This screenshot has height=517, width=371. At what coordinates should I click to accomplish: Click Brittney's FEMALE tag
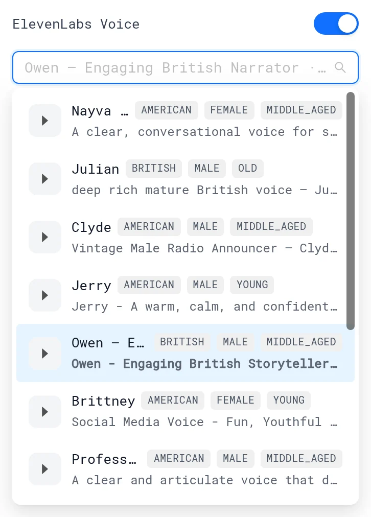coord(236,401)
